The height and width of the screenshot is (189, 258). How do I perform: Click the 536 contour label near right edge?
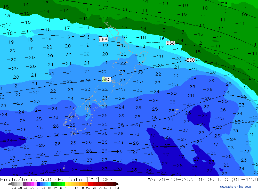point(246,121)
